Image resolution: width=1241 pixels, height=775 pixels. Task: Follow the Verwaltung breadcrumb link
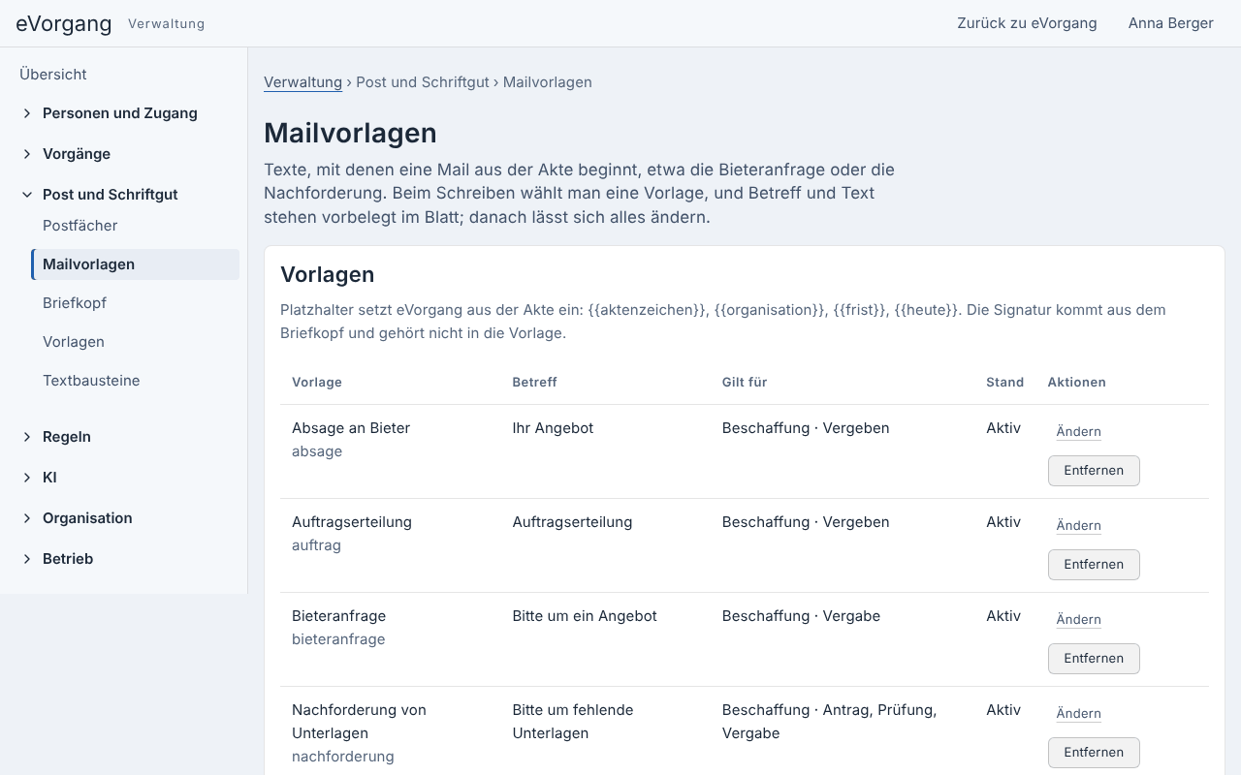point(302,82)
